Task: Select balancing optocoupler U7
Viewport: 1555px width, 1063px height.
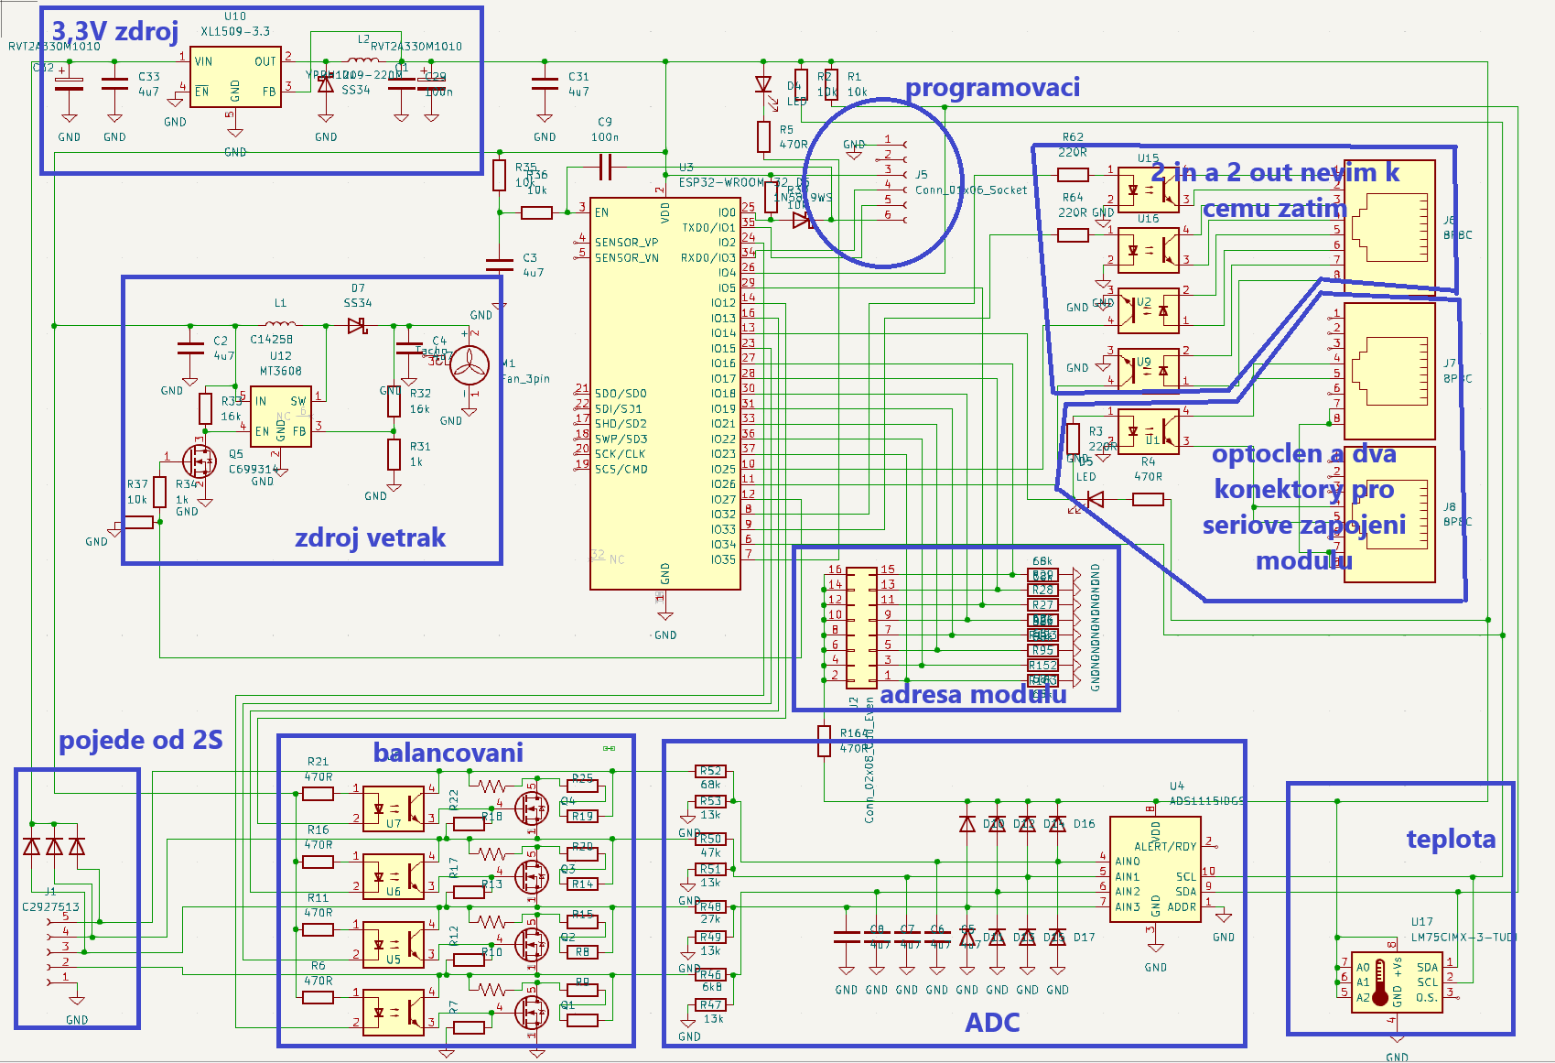Action: [x=394, y=808]
